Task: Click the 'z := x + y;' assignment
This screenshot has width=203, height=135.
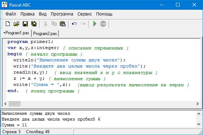Action: [29, 79]
